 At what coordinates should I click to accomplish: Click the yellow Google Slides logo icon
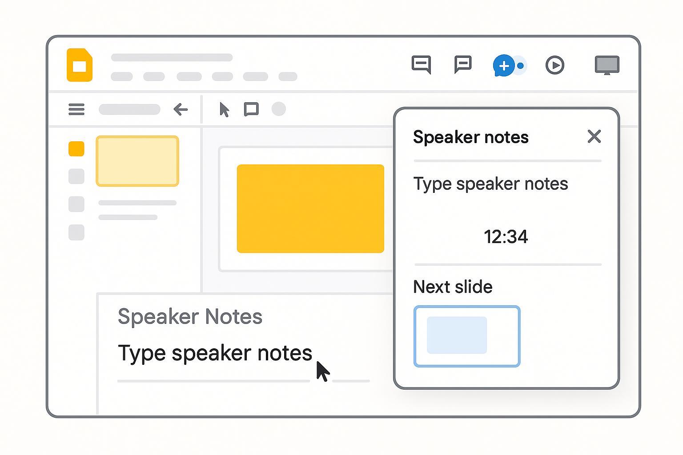pos(80,65)
